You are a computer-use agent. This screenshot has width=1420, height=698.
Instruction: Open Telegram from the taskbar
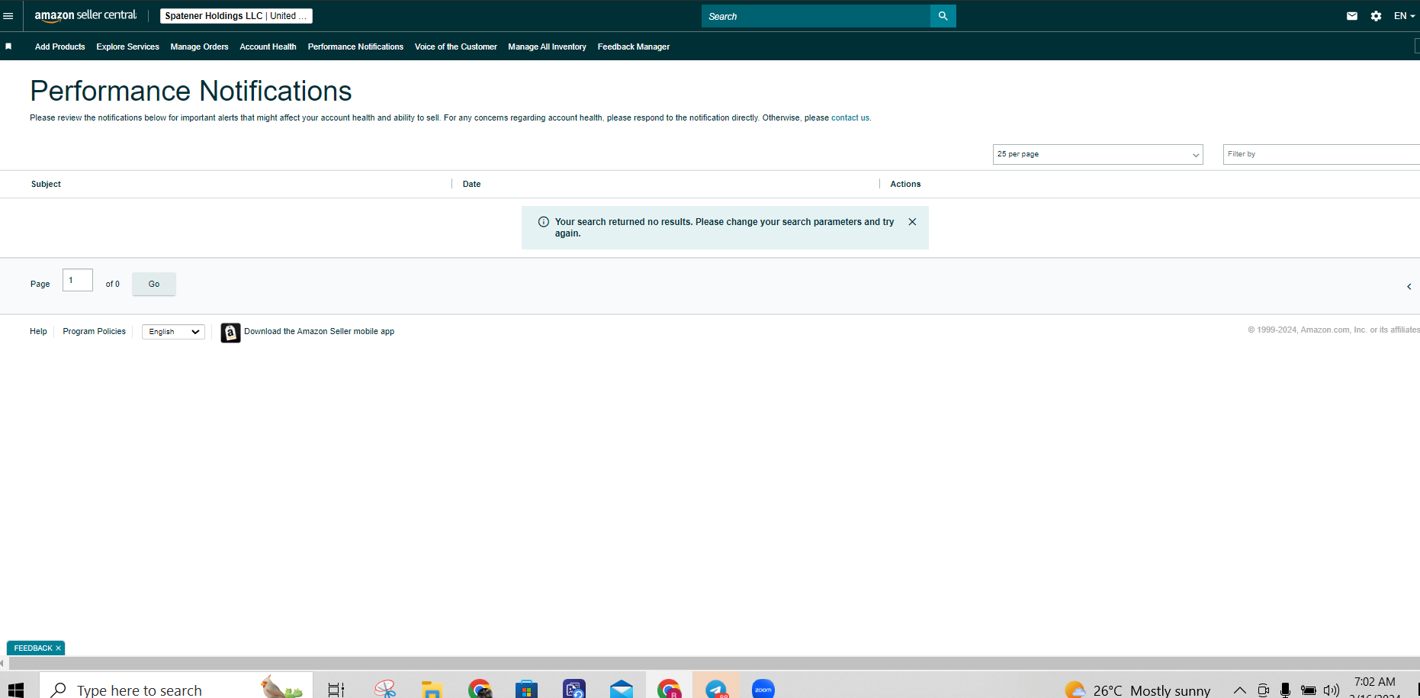coord(716,689)
